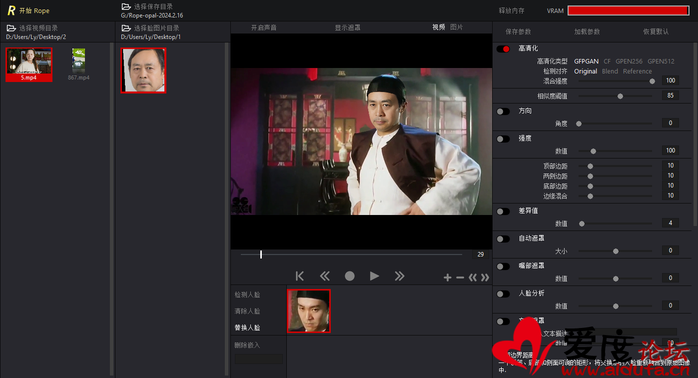
Task: Click the 选择视频目录 folder icon
Action: [11, 28]
